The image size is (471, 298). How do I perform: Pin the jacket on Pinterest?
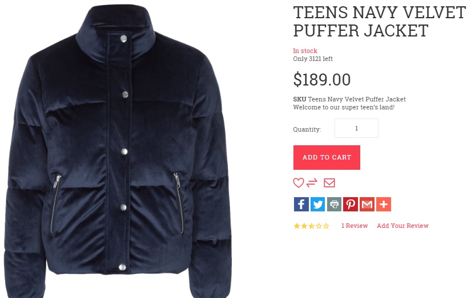(351, 204)
